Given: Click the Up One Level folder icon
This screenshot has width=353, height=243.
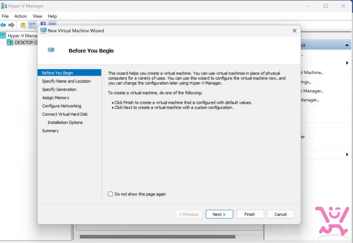Looking at the screenshot, I should pos(23,25).
